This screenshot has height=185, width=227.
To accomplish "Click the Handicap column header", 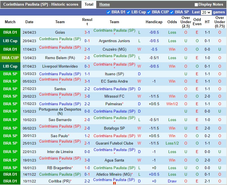I will 154,22.
